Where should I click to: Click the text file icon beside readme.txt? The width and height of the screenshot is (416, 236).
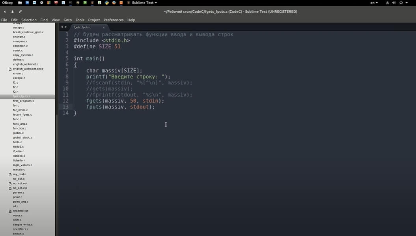point(10,211)
